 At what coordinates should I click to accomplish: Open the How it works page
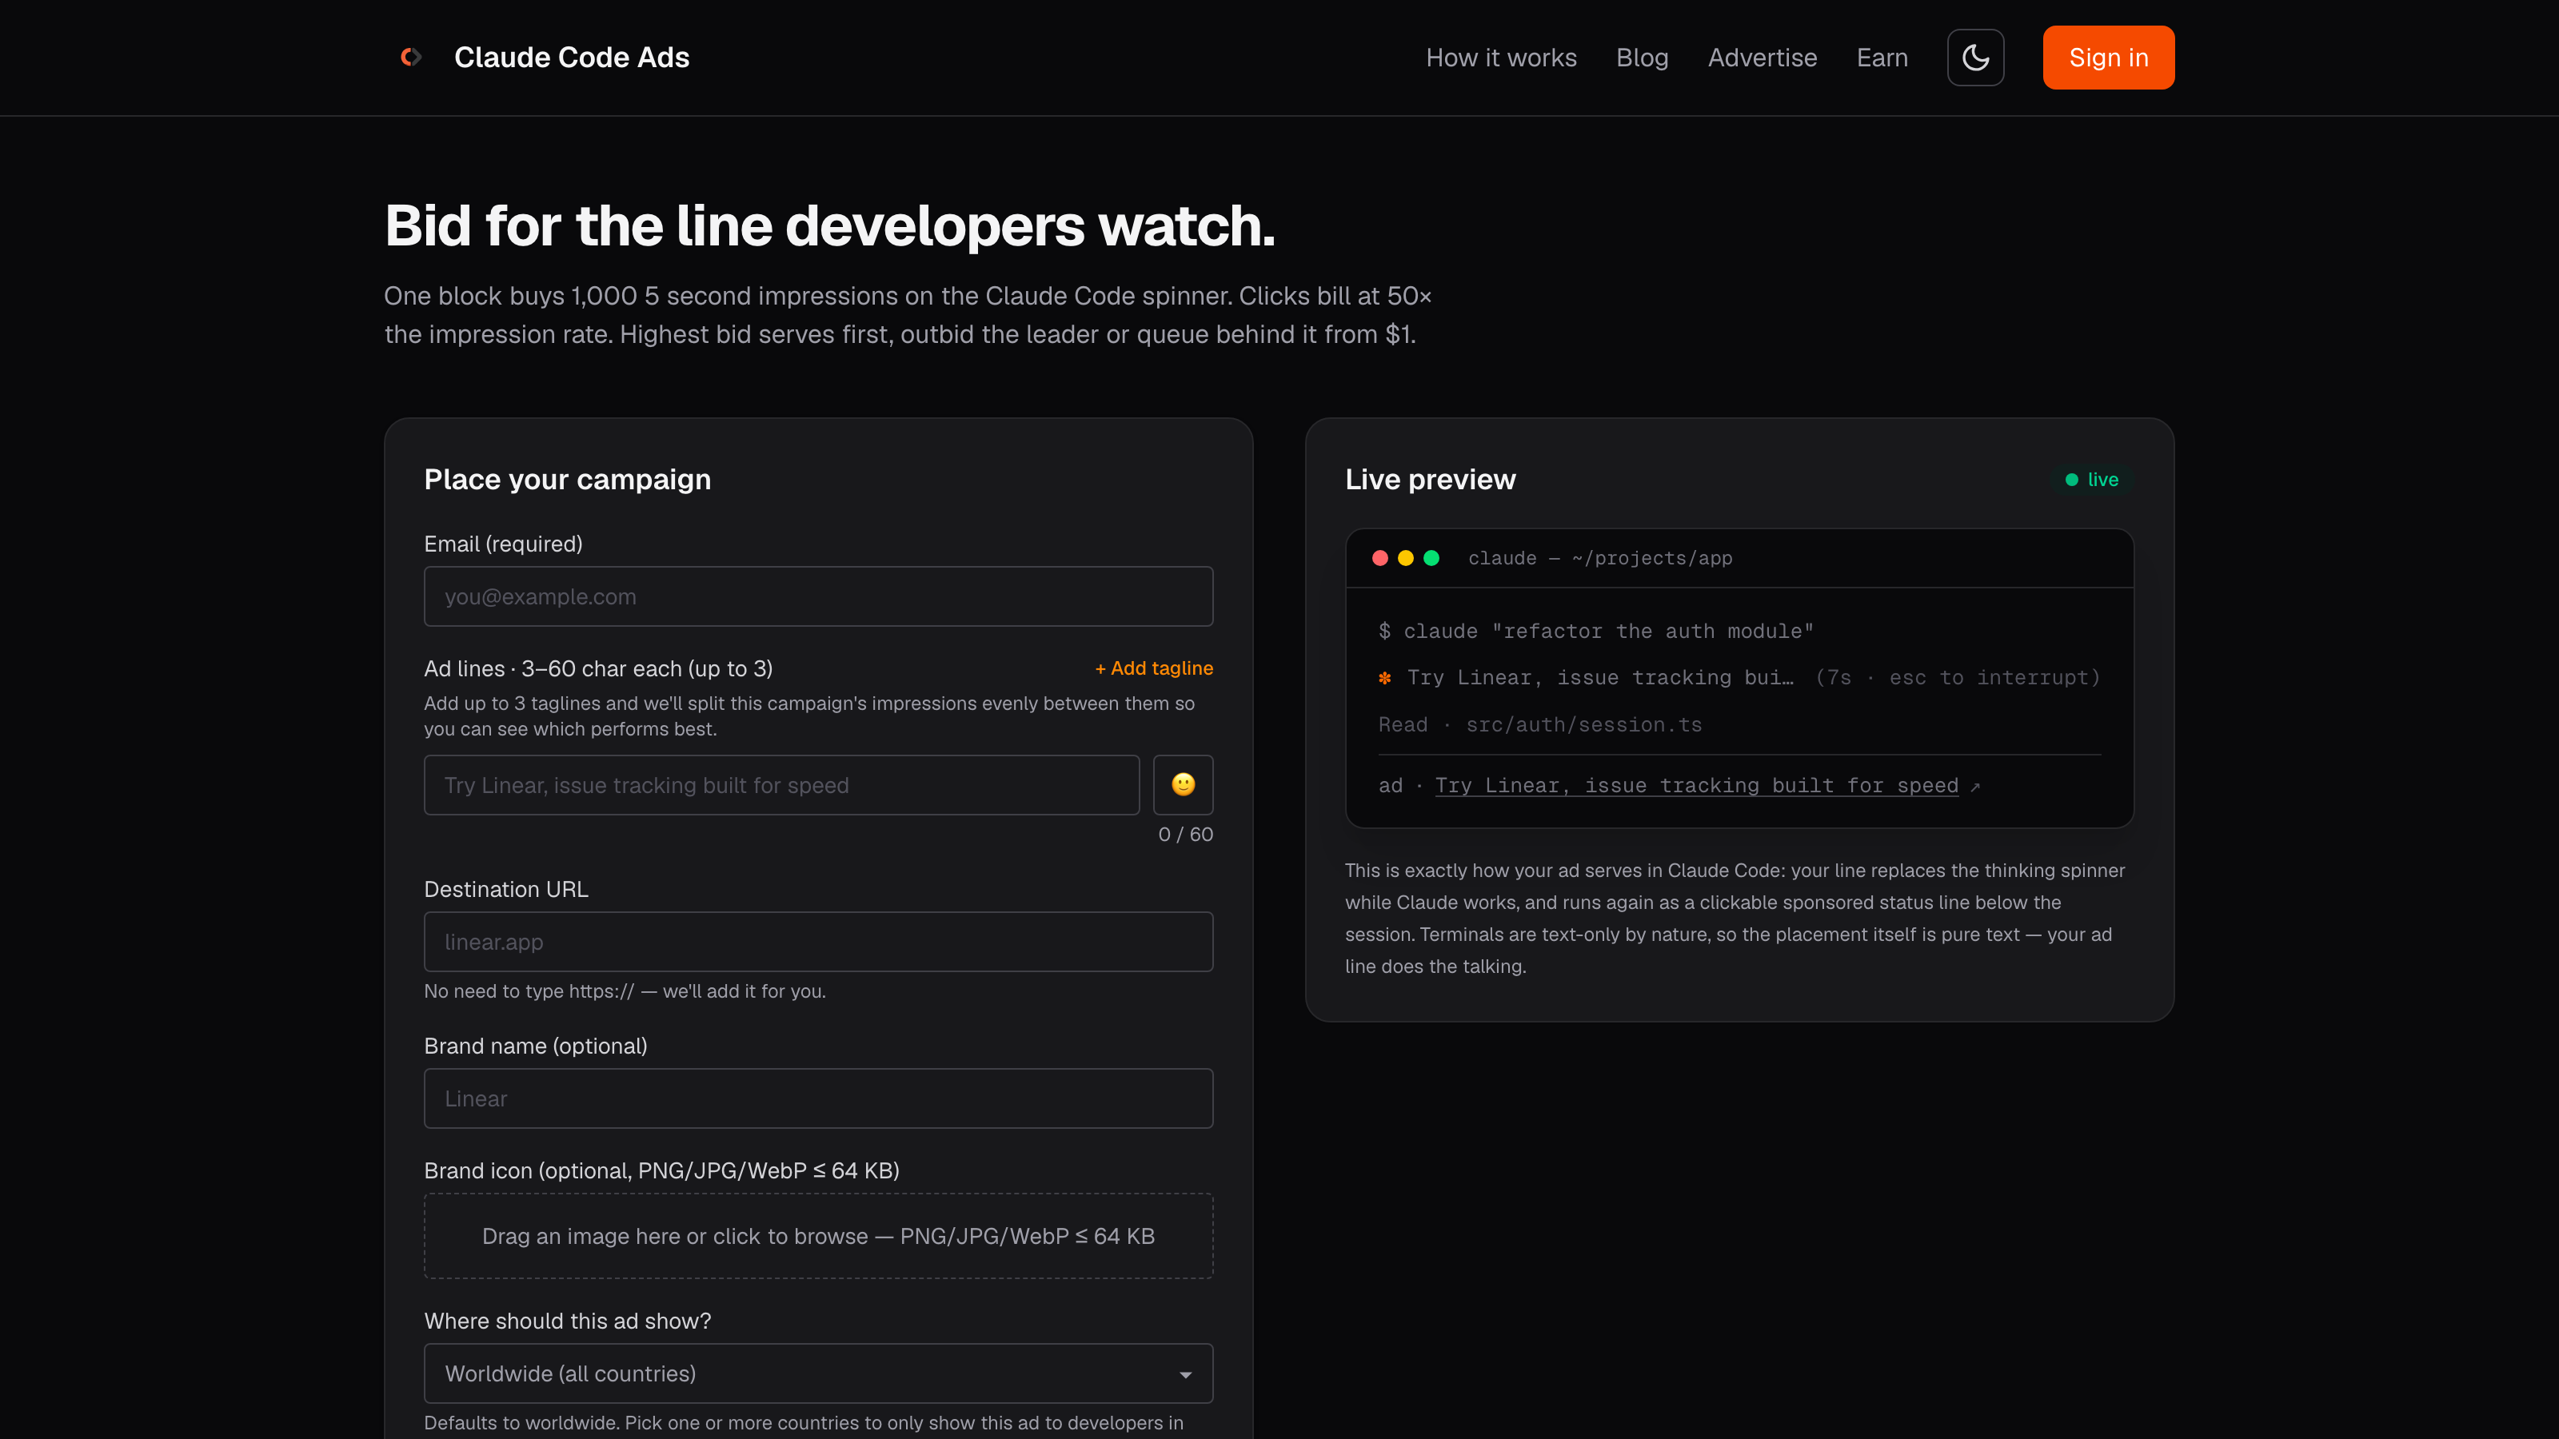pyautogui.click(x=1501, y=58)
